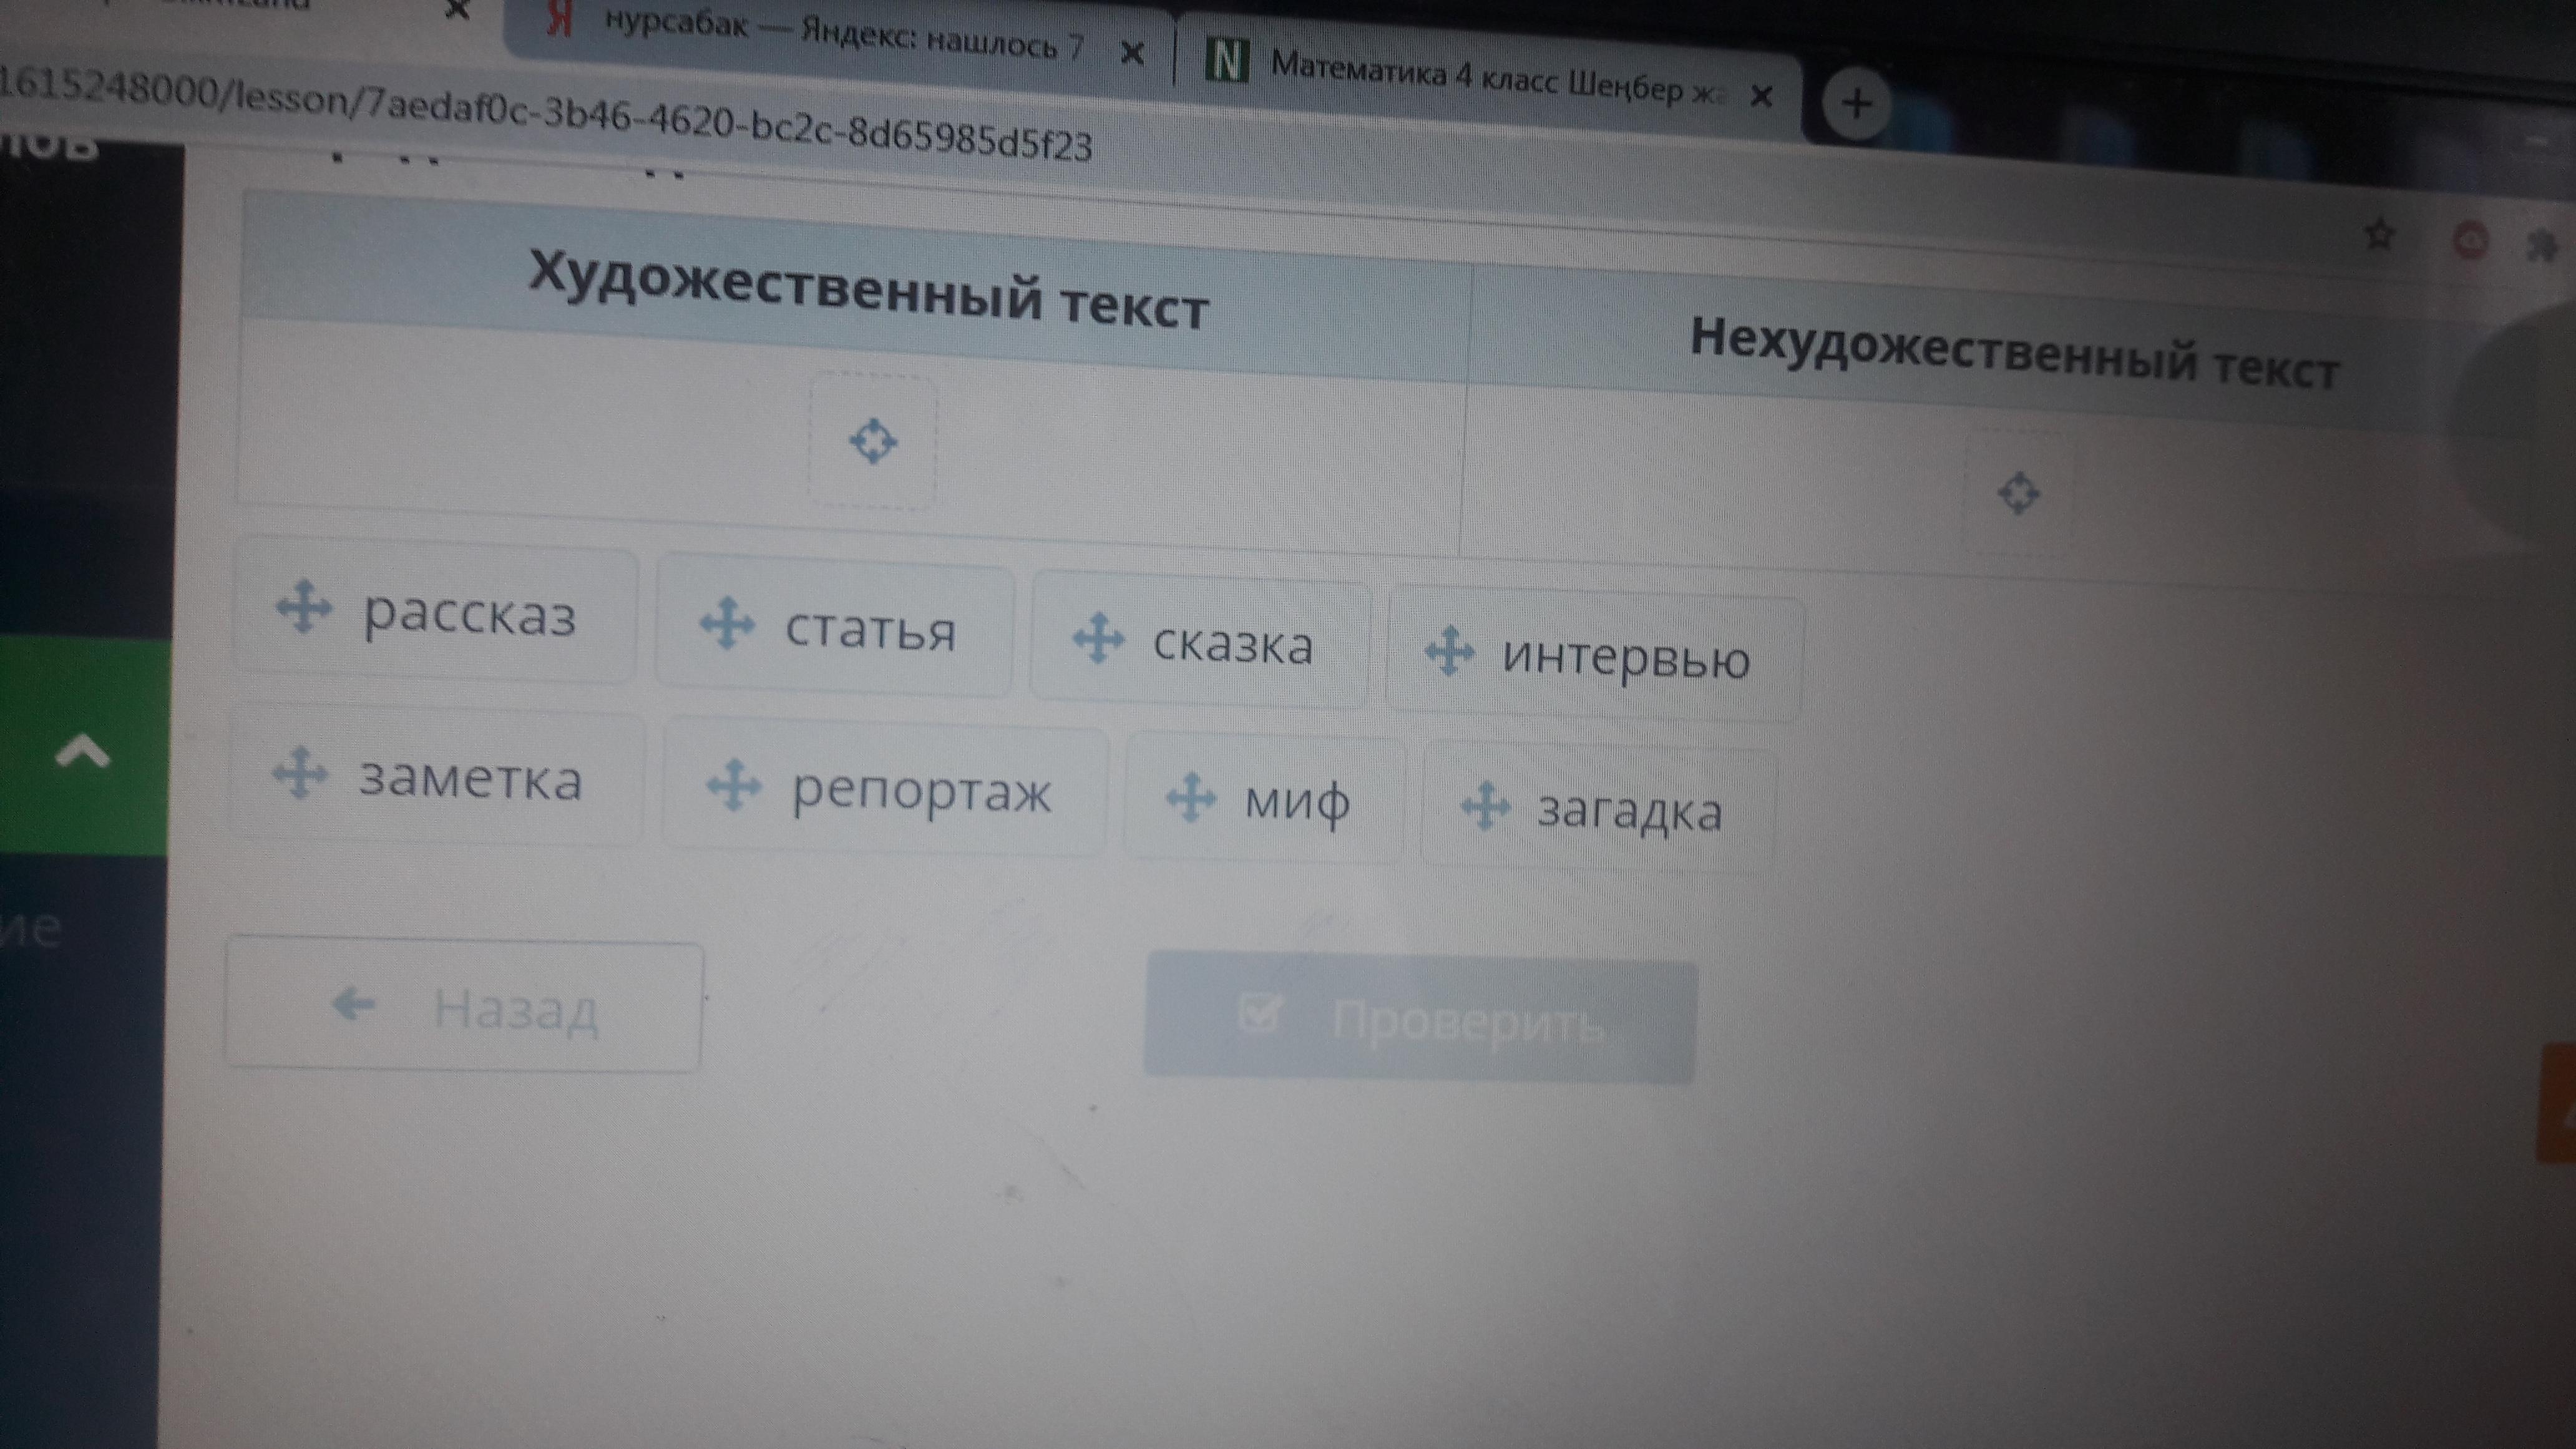Click the move icon on статья tile
Image resolution: width=2576 pixels, height=1449 pixels.
pos(727,623)
